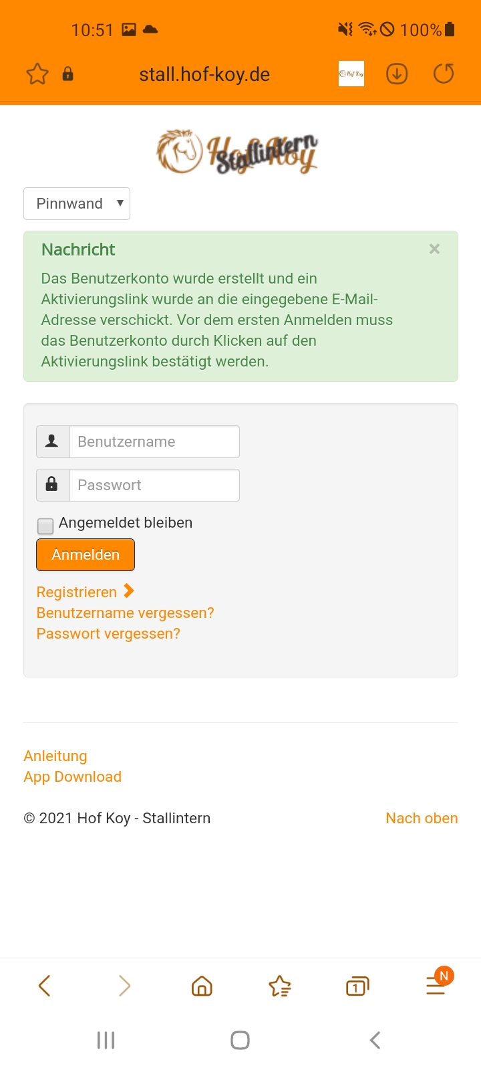
Task: Focus the Benutzername input field
Action: coord(154,441)
